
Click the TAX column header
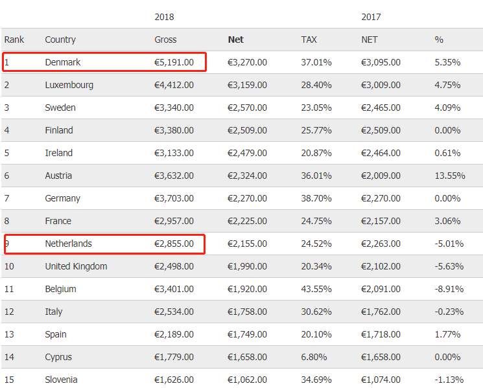tap(309, 40)
